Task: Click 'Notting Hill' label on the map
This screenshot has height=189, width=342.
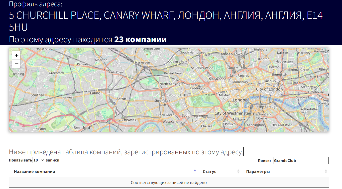Action: tap(177, 95)
